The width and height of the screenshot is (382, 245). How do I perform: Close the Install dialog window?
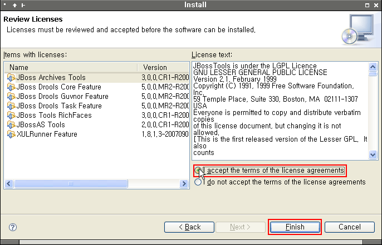(x=376, y=5)
